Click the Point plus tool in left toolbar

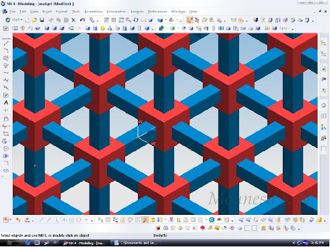coord(6,110)
